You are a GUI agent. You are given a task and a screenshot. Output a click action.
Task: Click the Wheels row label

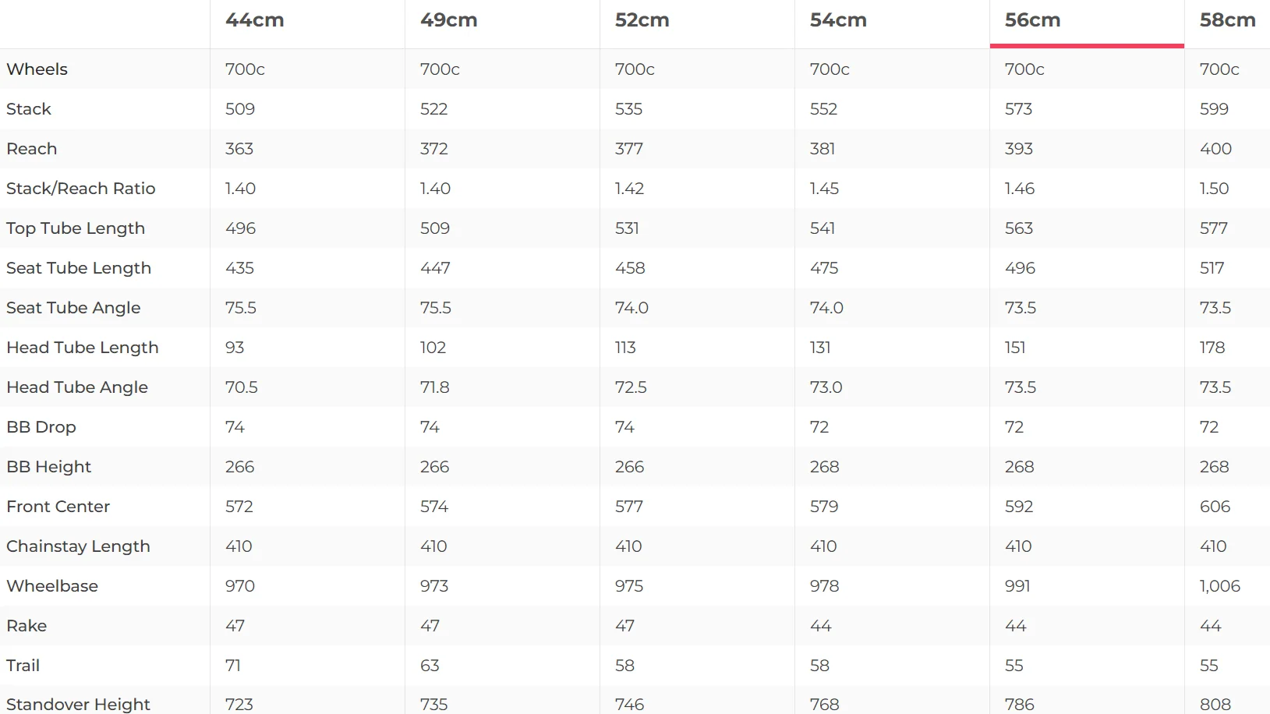coord(37,69)
